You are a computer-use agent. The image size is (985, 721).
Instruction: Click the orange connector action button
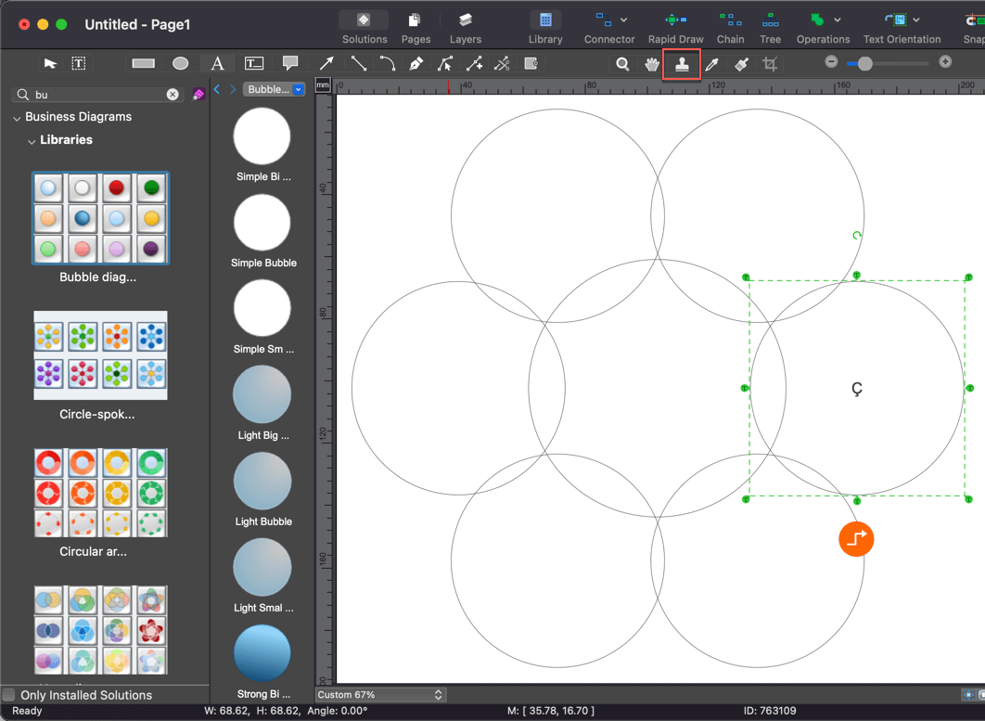[856, 539]
